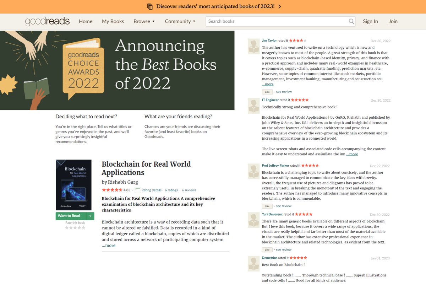Click Jim Taylor's four-star rating
The height and width of the screenshot is (301, 426).
[x=298, y=41]
